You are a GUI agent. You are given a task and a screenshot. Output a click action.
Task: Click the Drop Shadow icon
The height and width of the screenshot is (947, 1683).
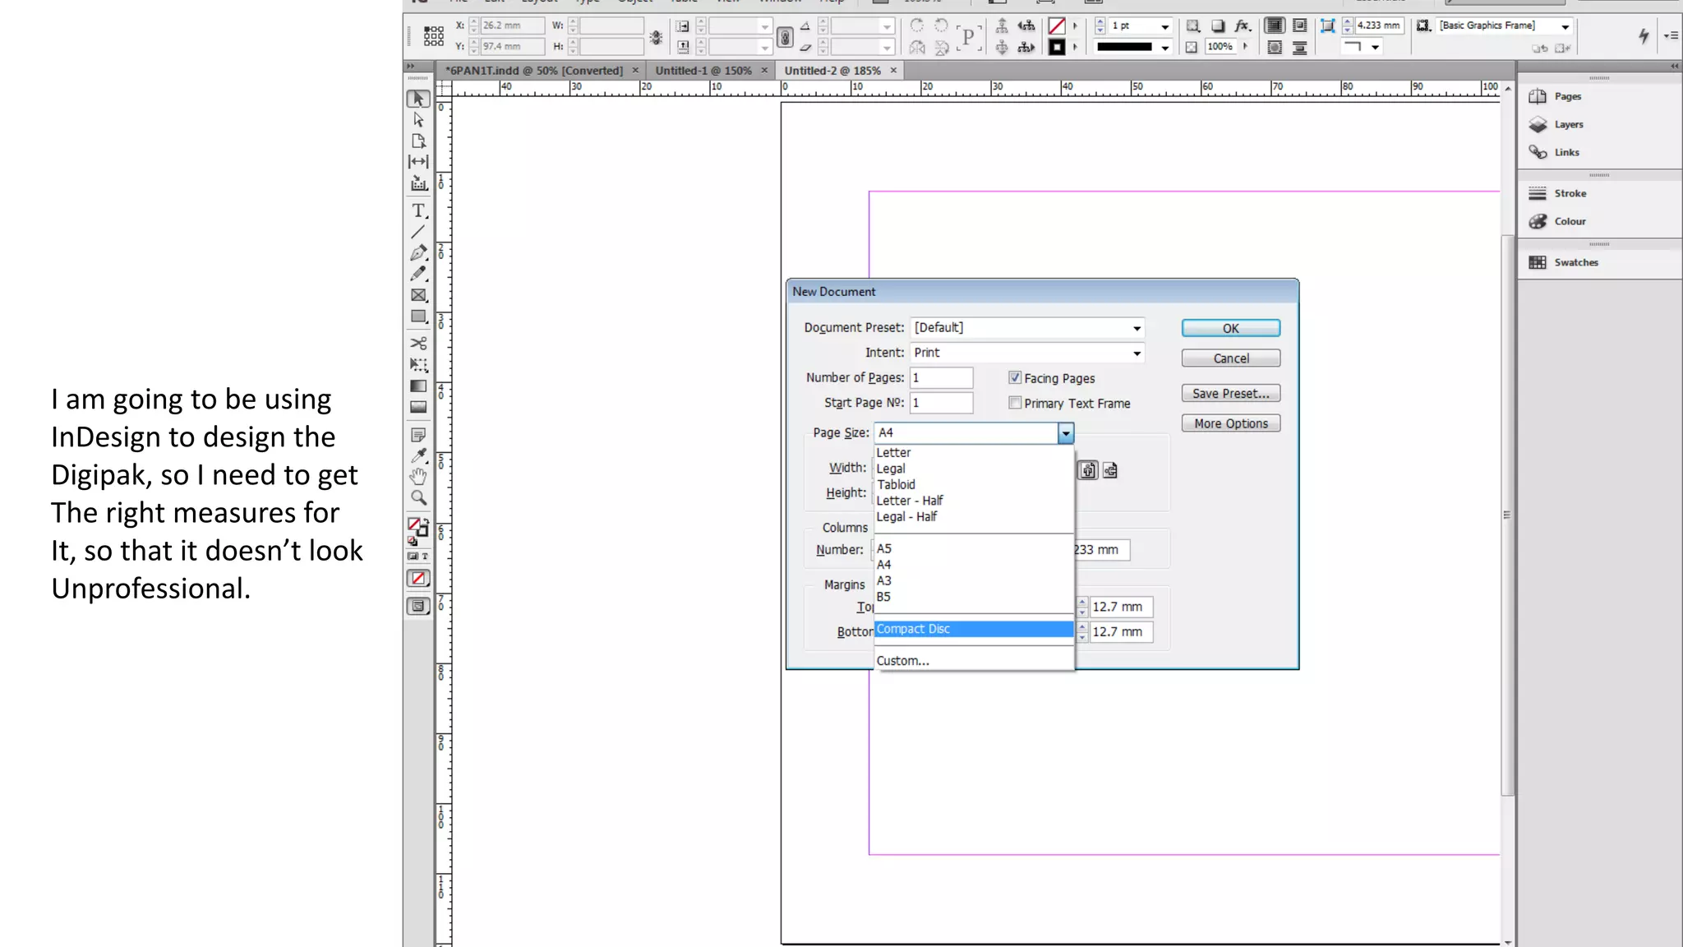[1218, 26]
